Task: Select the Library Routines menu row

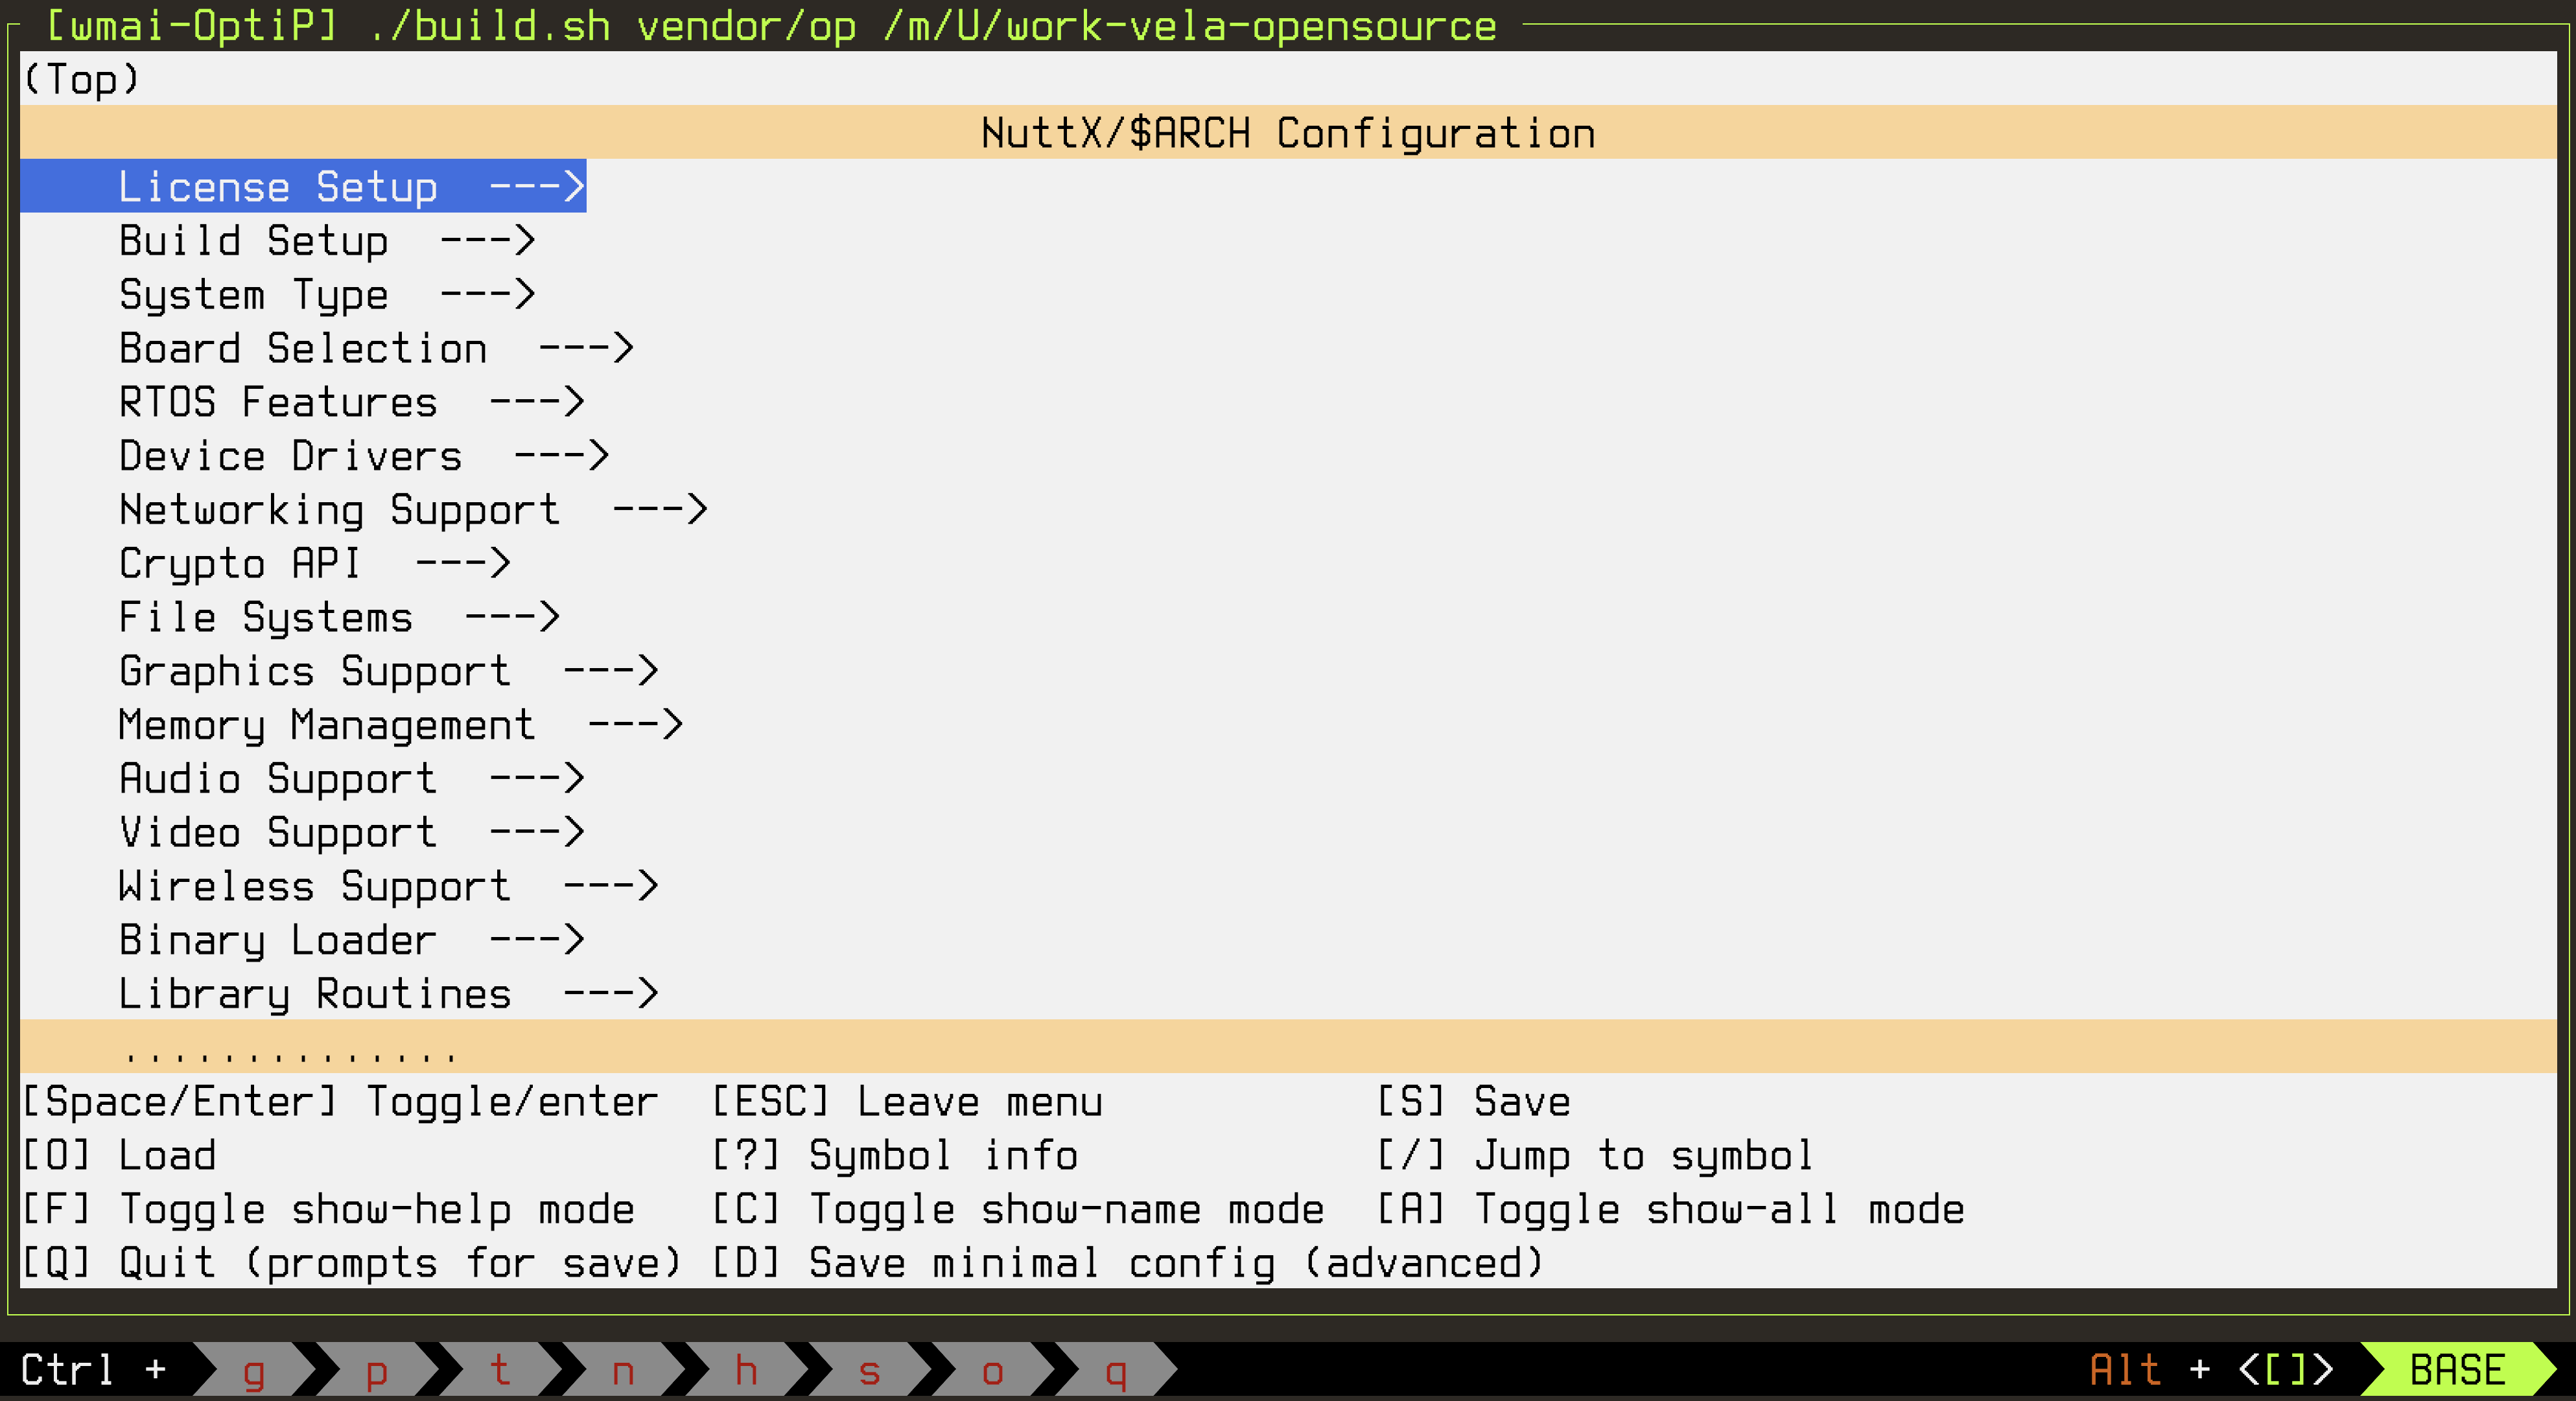Action: [388, 994]
